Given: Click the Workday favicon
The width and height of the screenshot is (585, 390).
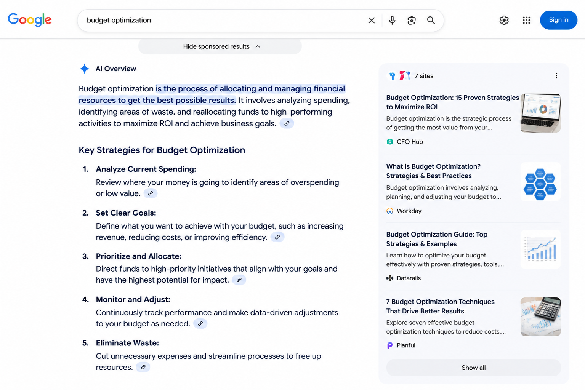Looking at the screenshot, I should 390,211.
